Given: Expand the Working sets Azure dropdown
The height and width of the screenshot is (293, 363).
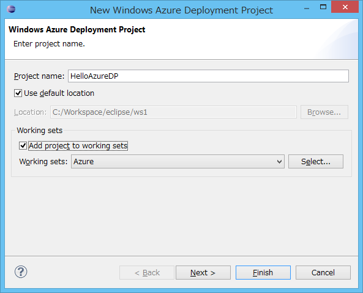Looking at the screenshot, I should tap(178, 161).
